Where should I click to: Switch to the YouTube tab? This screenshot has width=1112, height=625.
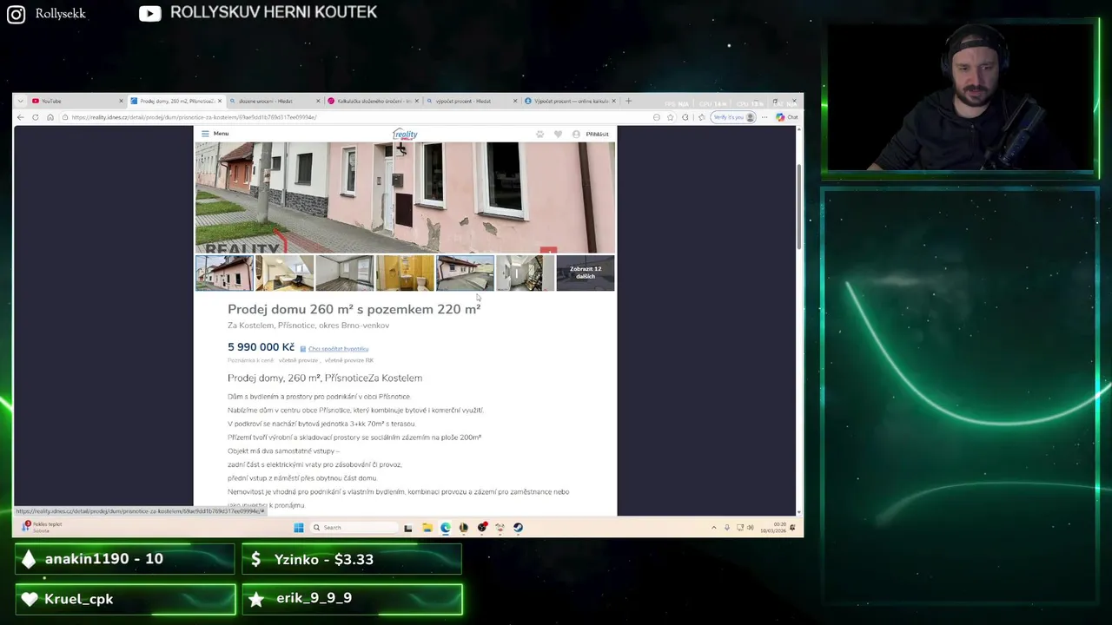click(76, 101)
